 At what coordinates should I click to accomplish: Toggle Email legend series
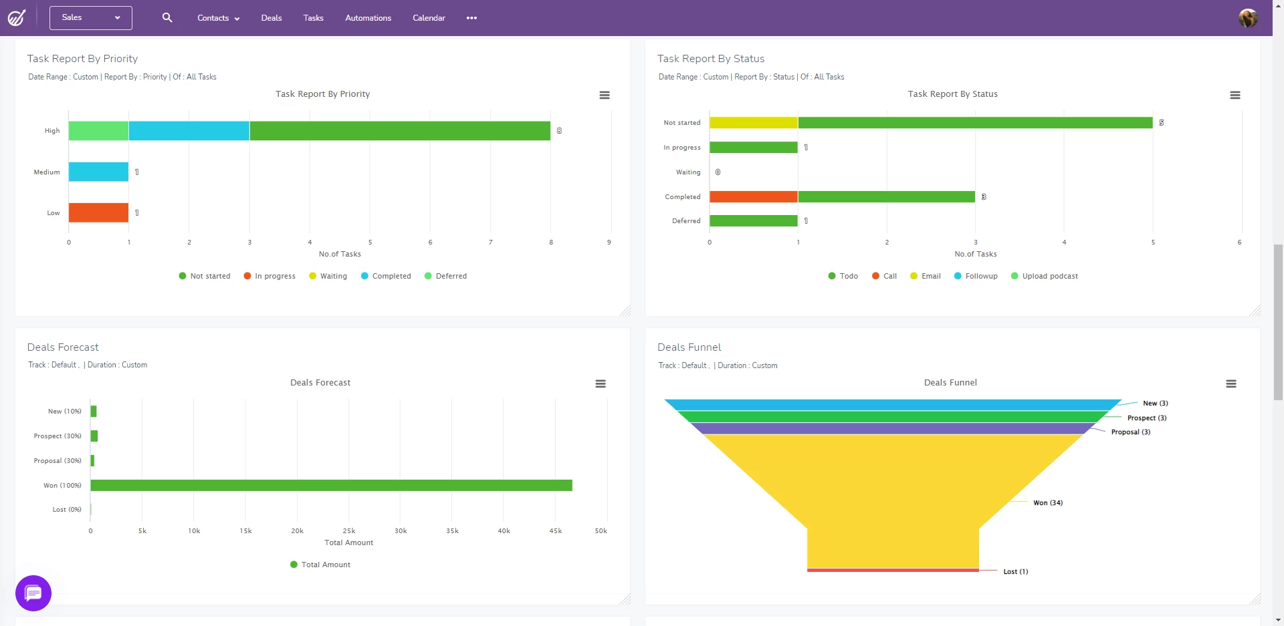click(926, 276)
